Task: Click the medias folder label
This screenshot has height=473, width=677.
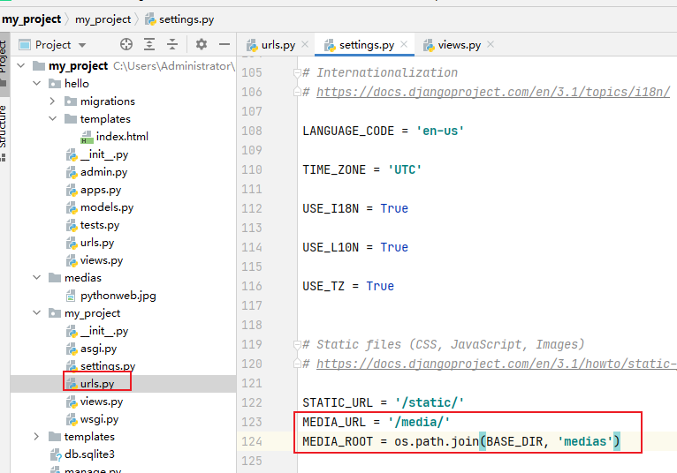Action: 83,278
